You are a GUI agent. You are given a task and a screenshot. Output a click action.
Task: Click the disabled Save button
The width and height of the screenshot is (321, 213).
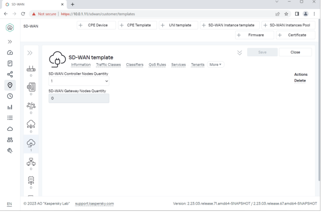pyautogui.click(x=262, y=52)
